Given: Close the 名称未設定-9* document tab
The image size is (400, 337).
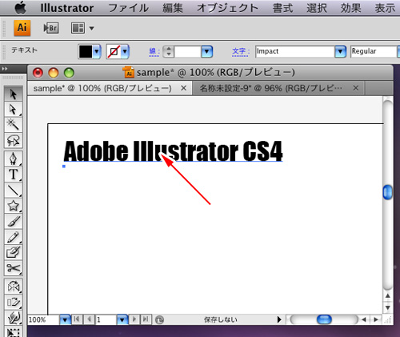Looking at the screenshot, I should [356, 88].
